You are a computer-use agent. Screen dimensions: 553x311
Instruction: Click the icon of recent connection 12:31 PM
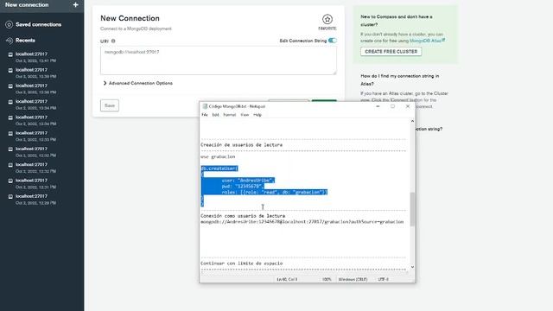(x=10, y=181)
